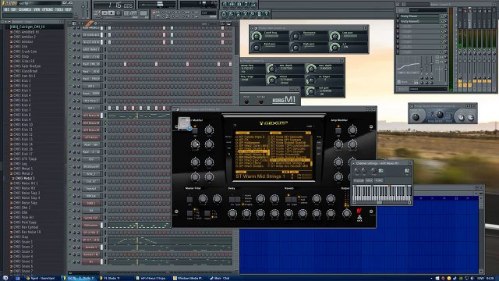The image size is (499, 281).
Task: Select CM3 Rev Cymbal sample
Action: coord(26,227)
